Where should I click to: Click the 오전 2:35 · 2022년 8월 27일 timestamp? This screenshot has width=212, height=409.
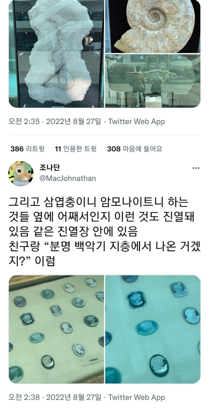(x=55, y=121)
